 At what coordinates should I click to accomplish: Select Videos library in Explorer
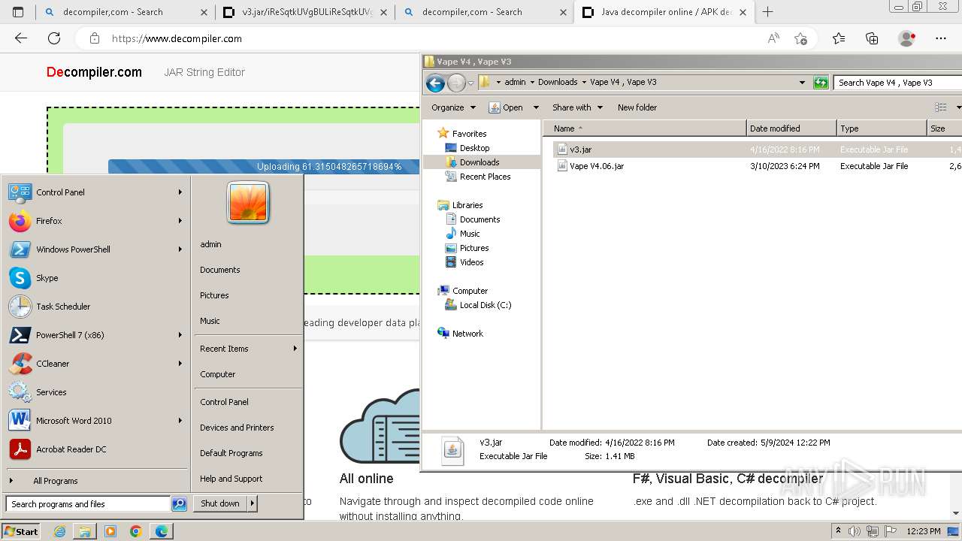pos(471,262)
